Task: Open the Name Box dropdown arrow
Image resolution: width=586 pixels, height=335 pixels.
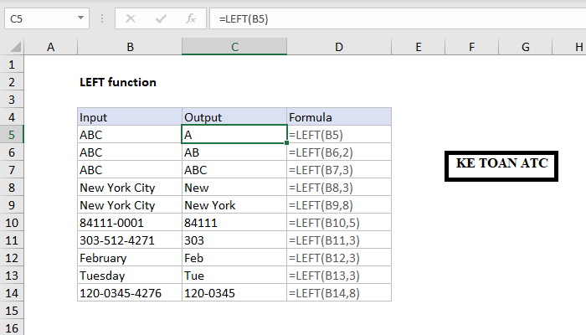Action: click(x=80, y=18)
